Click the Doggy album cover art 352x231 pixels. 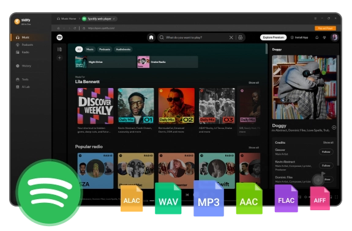pos(304,87)
